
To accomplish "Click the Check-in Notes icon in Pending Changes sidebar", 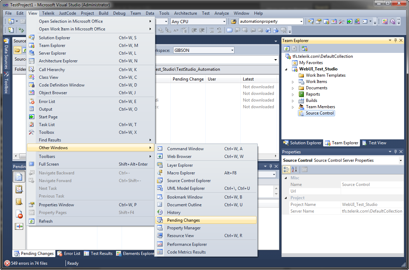I will [19, 201].
